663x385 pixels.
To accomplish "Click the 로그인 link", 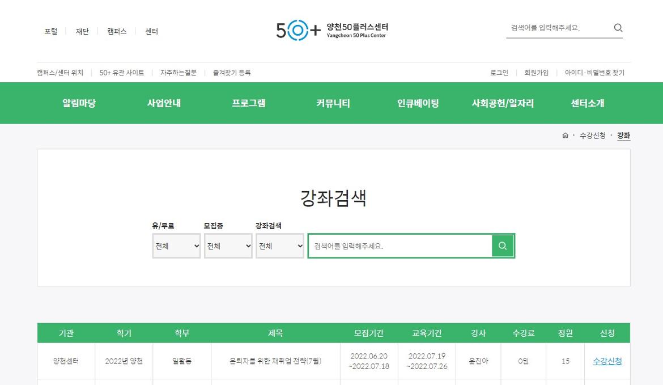I will (501, 73).
